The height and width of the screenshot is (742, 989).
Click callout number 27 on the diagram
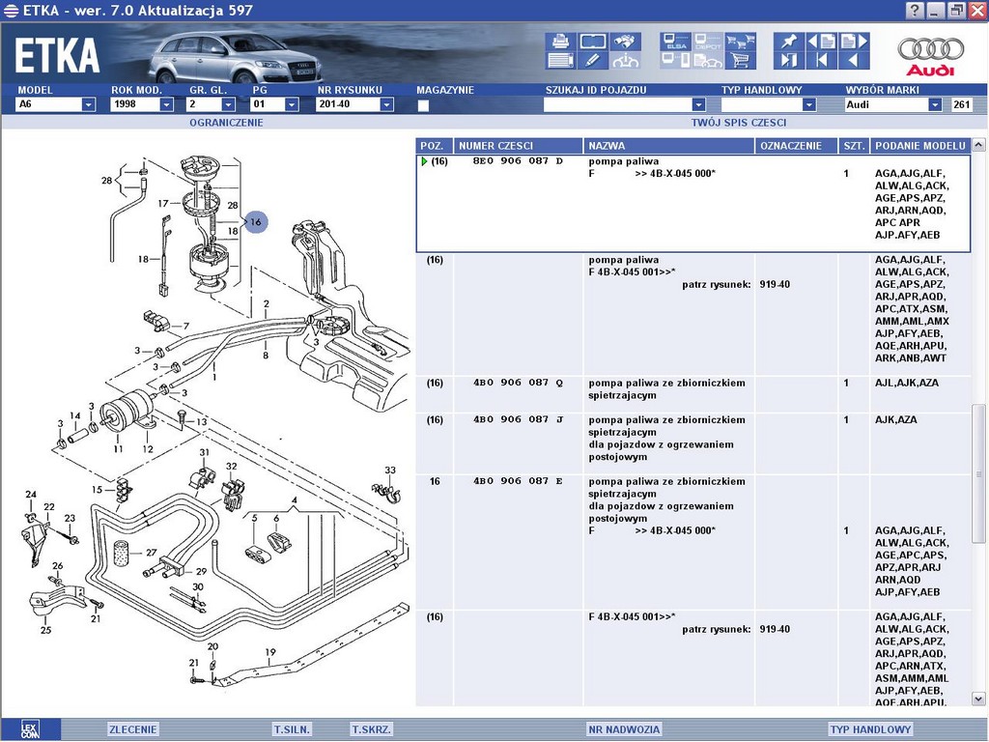point(152,553)
